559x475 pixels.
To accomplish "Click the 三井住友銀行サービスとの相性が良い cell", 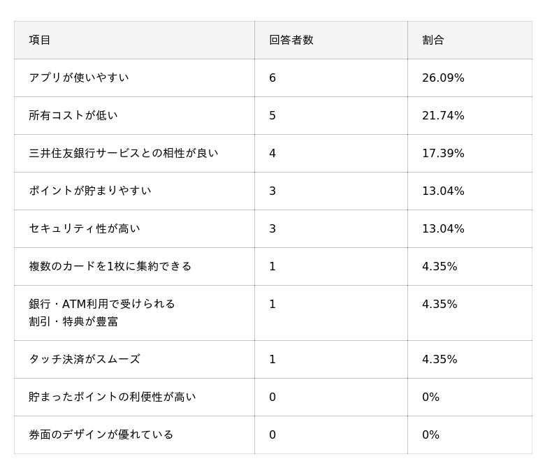I will (124, 153).
